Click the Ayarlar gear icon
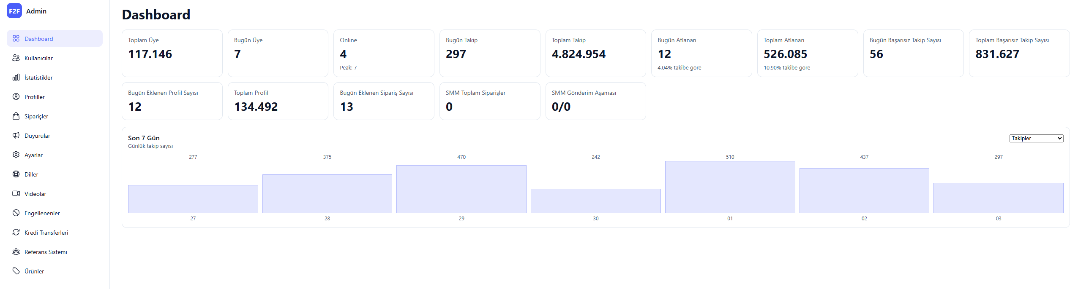This screenshot has height=289, width=1078. [16, 155]
